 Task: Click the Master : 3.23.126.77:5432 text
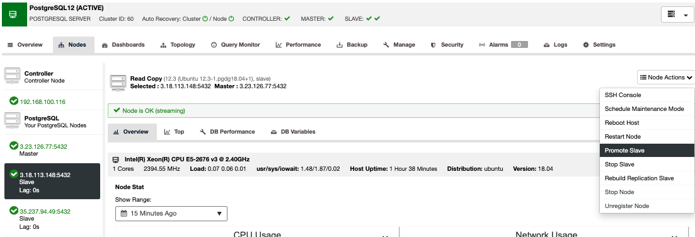(x=250, y=86)
